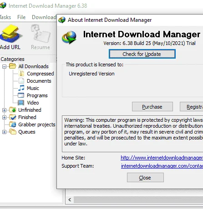Click the copyright warning text box
The height and width of the screenshot is (209, 203).
tap(132, 134)
